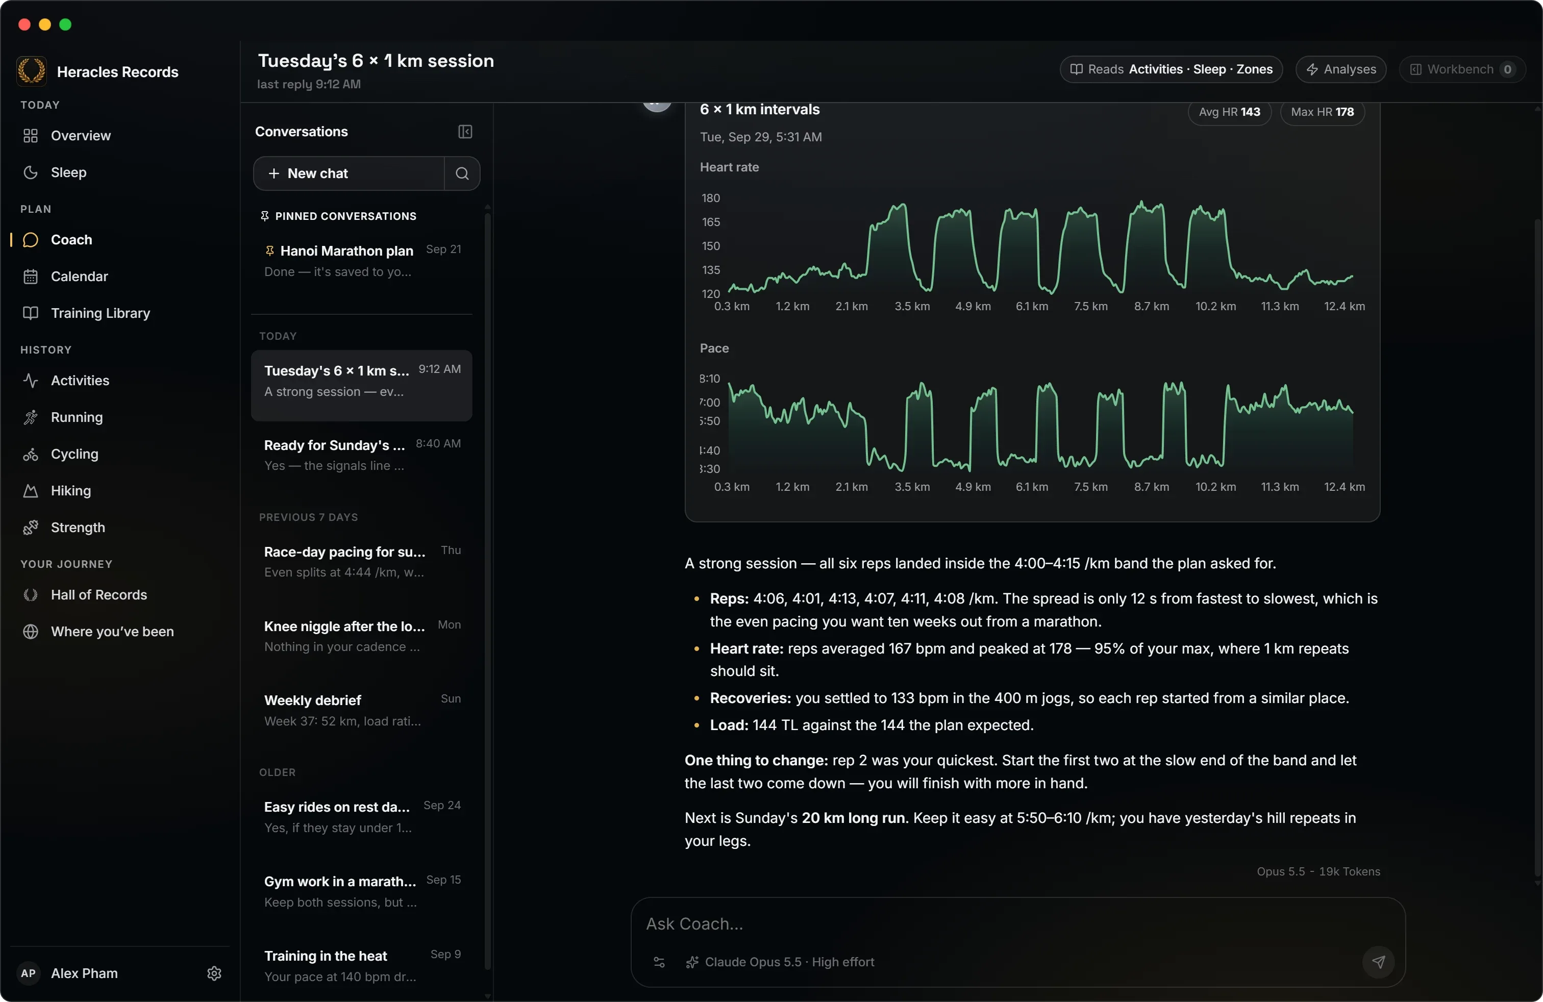Open the Calendar icon in sidebar
The image size is (1543, 1002).
(31, 277)
